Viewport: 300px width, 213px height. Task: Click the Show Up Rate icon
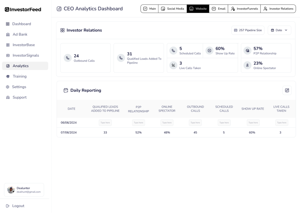pos(209,50)
